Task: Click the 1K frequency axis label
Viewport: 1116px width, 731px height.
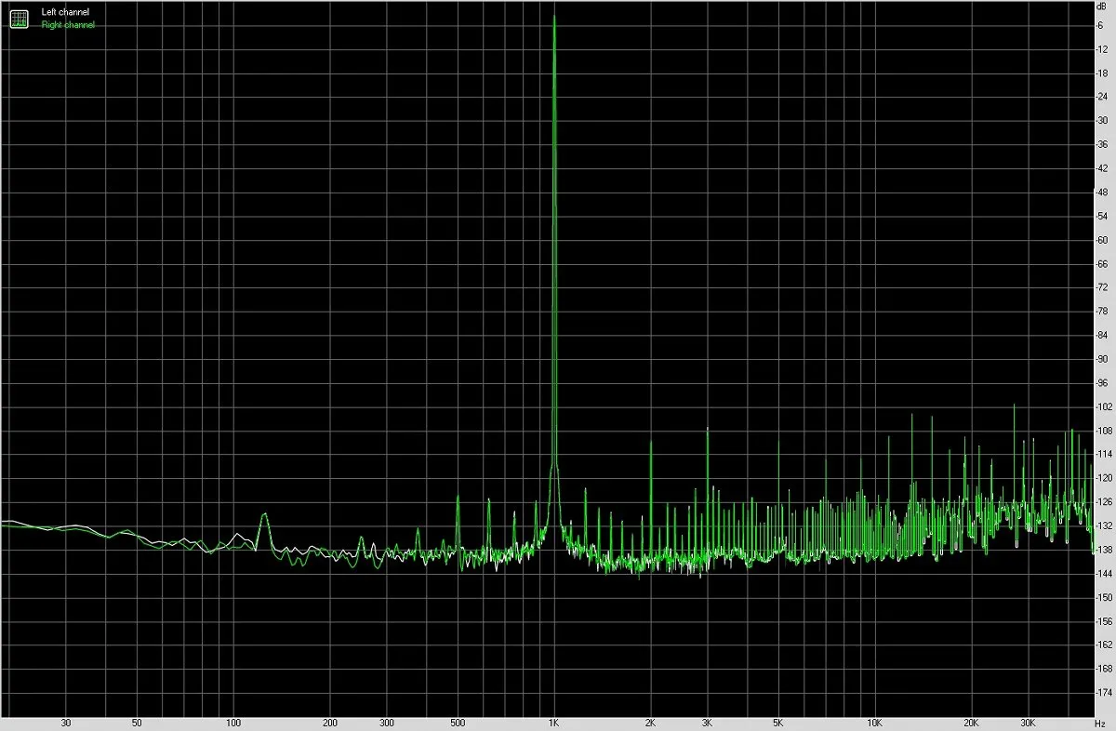Action: 553,722
